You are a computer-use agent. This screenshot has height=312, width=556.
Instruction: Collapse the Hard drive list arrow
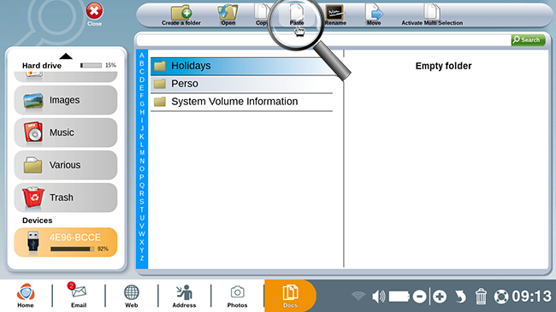(x=66, y=56)
